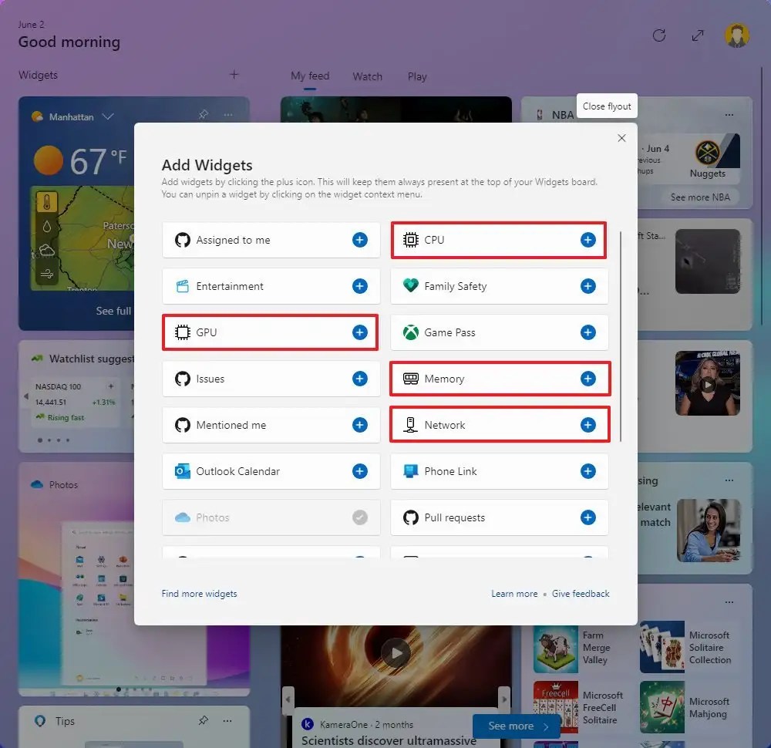771x748 pixels.
Task: Pin the Manhattan weather widget
Action: 203,113
